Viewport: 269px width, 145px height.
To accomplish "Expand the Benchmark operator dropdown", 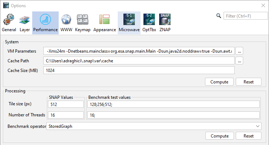I will (258, 126).
